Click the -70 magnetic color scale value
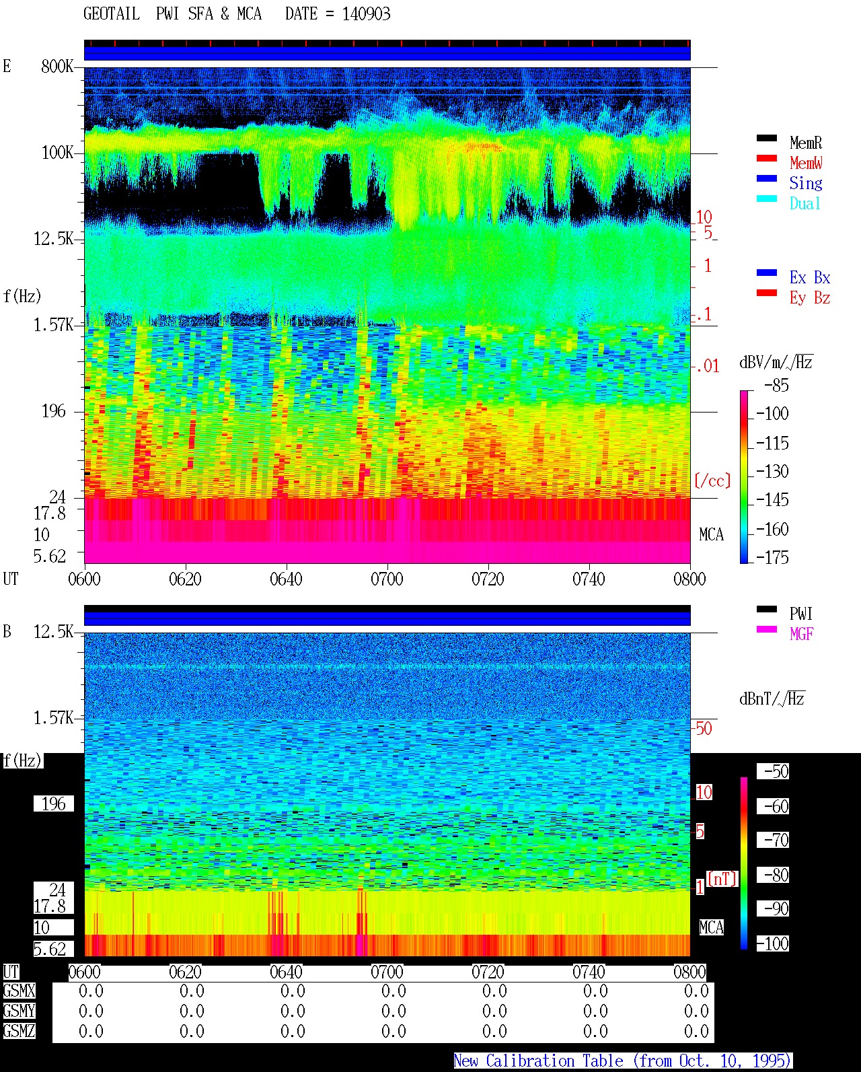 click(774, 840)
